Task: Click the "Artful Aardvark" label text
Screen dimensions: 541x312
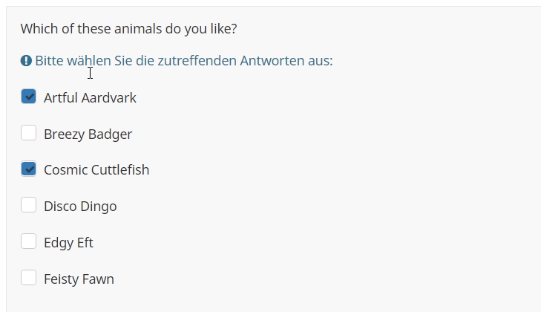Action: [90, 98]
